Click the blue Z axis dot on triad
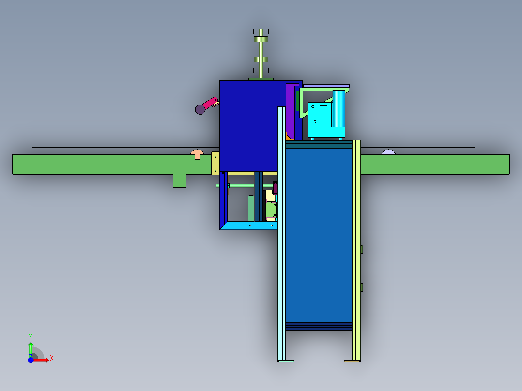522x391 pixels. click(31, 360)
